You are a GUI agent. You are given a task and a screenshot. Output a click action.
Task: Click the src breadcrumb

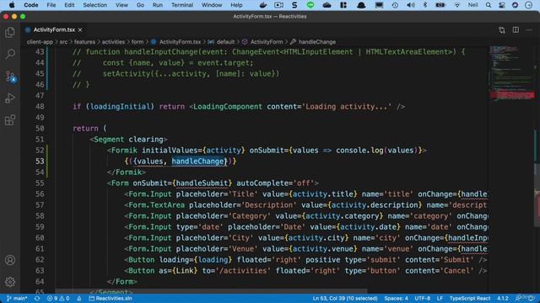pyautogui.click(x=64, y=42)
